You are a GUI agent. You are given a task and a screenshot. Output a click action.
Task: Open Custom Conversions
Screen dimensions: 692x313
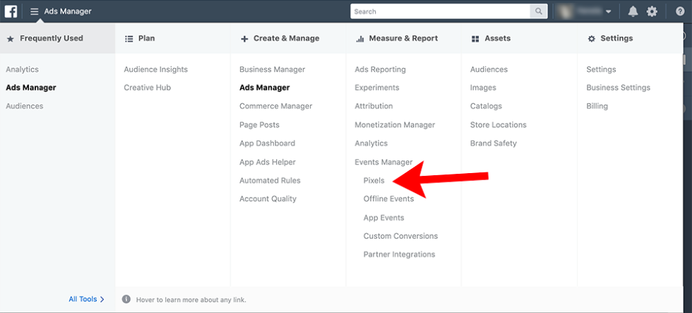pos(401,236)
